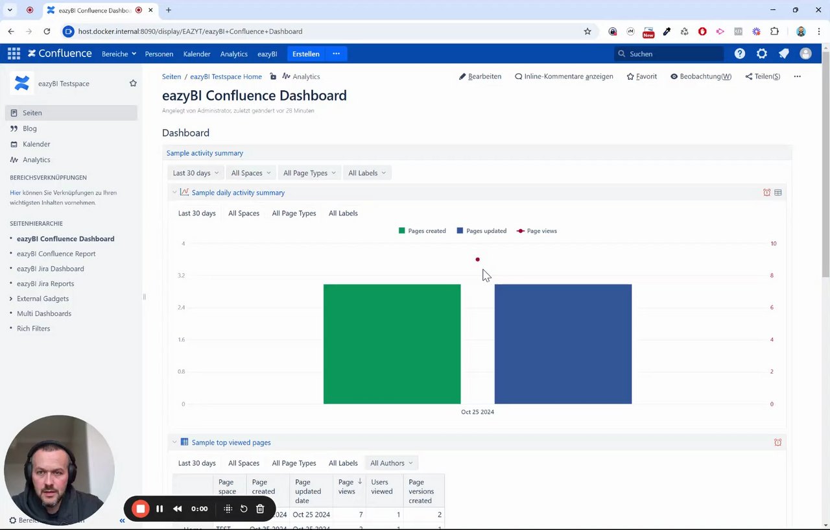Viewport: 830px width, 530px height.
Task: Open the Create more options ellipsis
Action: pos(336,54)
